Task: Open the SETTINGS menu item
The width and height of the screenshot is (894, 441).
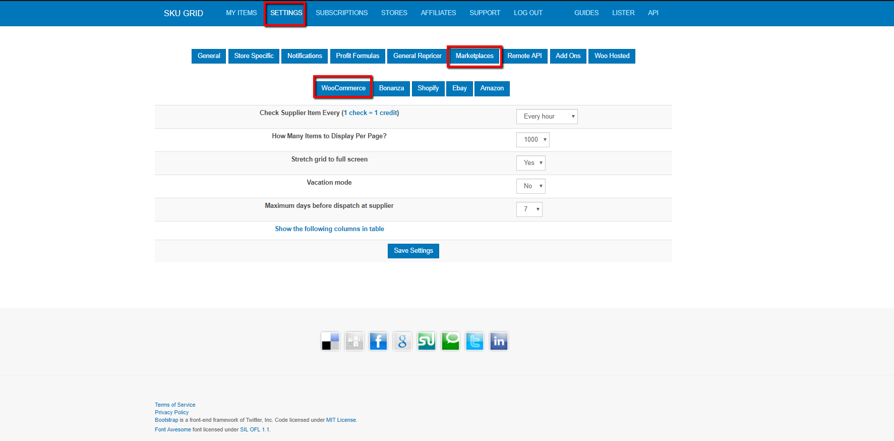Action: [286, 13]
